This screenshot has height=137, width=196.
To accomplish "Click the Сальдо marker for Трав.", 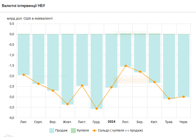I will tap(169, 99).
